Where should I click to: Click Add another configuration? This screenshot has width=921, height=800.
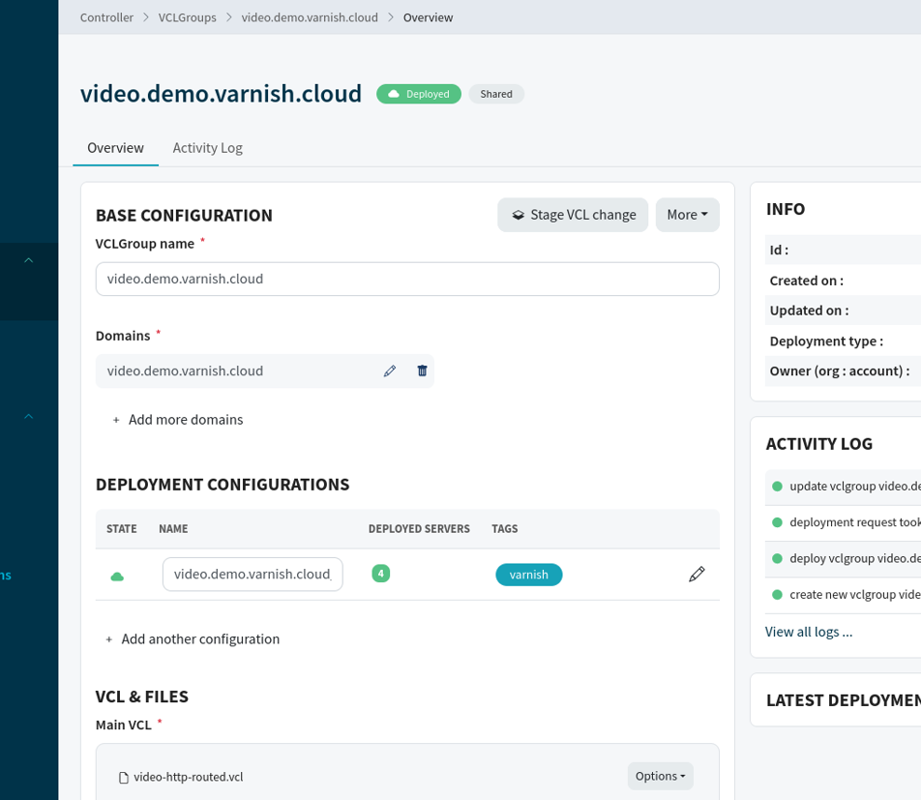point(199,639)
